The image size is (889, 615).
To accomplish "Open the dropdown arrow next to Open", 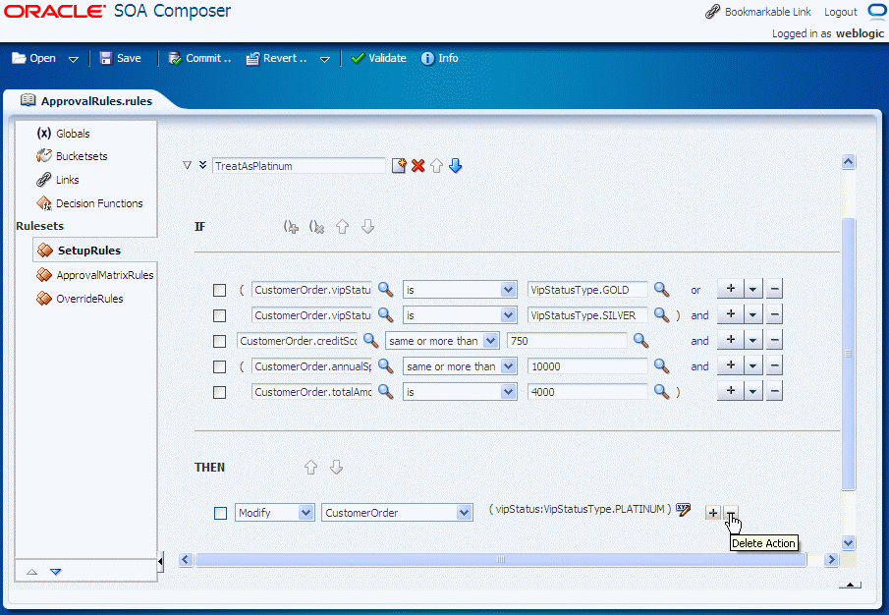I will click(74, 59).
